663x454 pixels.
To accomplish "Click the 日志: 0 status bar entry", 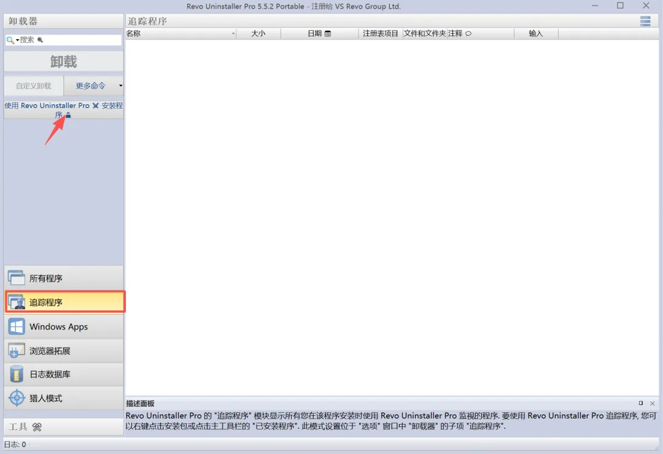I will click(x=15, y=444).
